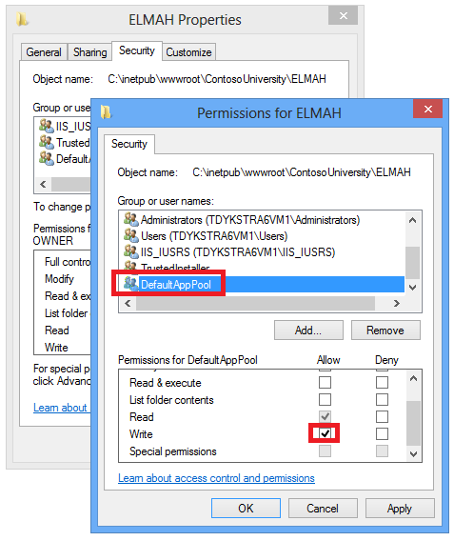The height and width of the screenshot is (541, 454).
Task: Select DefaultAppPool user icon
Action: pyautogui.click(x=130, y=284)
